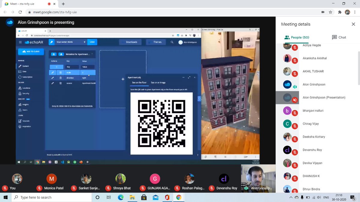Image resolution: width=360 pixels, height=202 pixels.
Task: Click 'See on an image' tab in presentation
Action: tap(158, 83)
